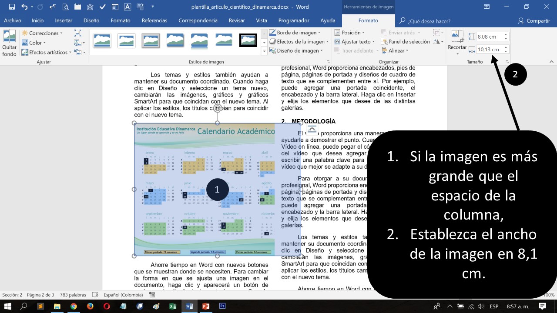Open the Efectos artísticos dropdown

pos(47,52)
